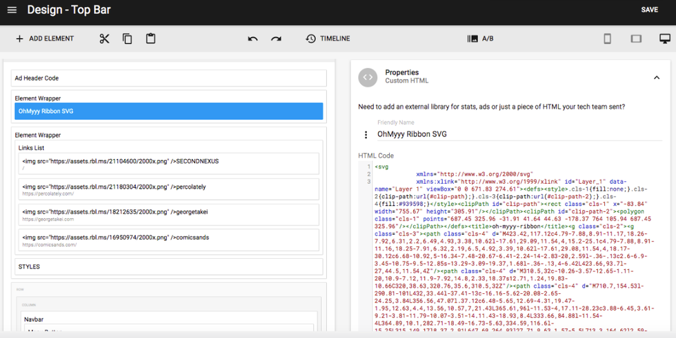Viewport: 676px width, 338px height.
Task: Open the Timeline history
Action: (x=328, y=39)
